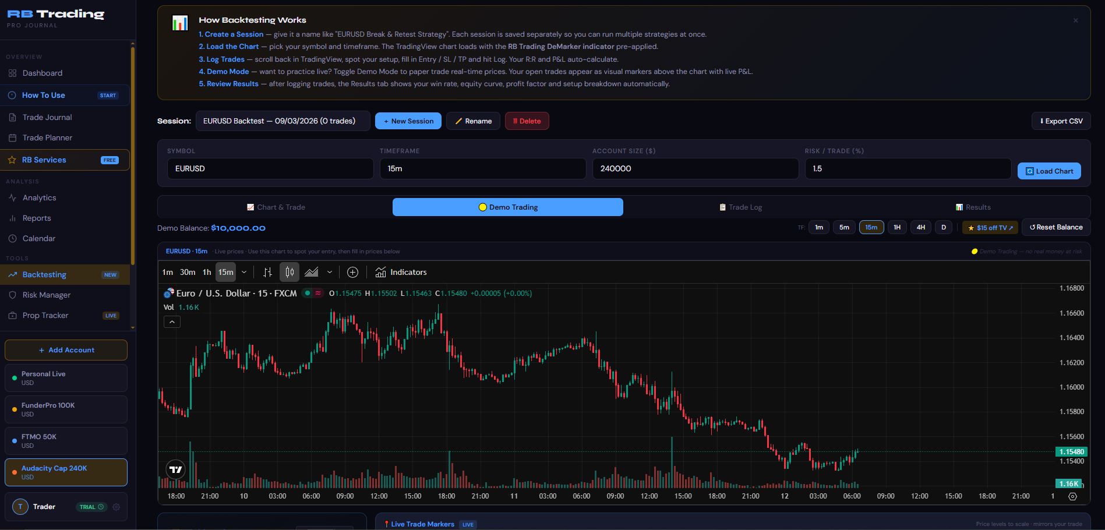The image size is (1105, 530).
Task: Switch to the Trade Log tab
Action: (740, 207)
